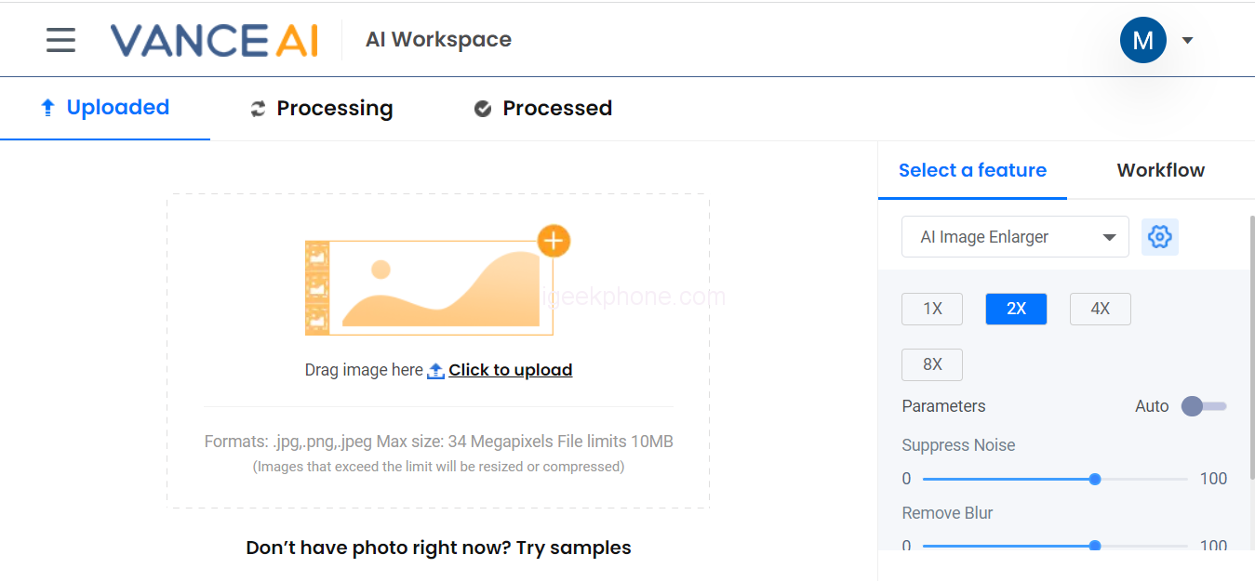Click the Processed checkmark icon
The image size is (1255, 581).
(x=482, y=109)
